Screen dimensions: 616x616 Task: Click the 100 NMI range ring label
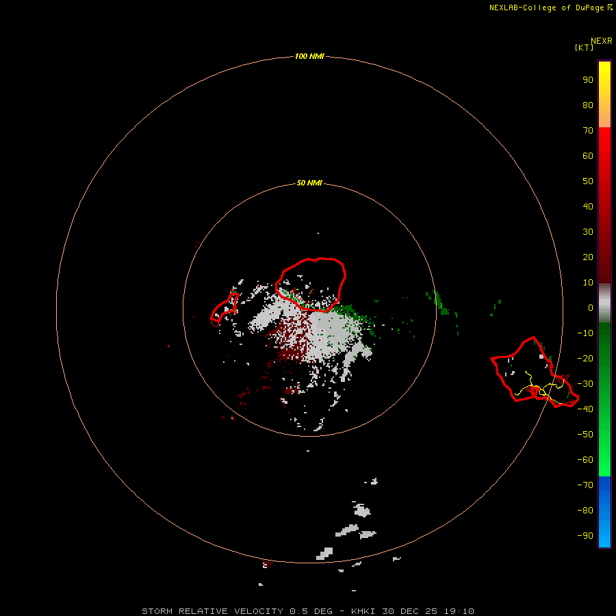[309, 56]
